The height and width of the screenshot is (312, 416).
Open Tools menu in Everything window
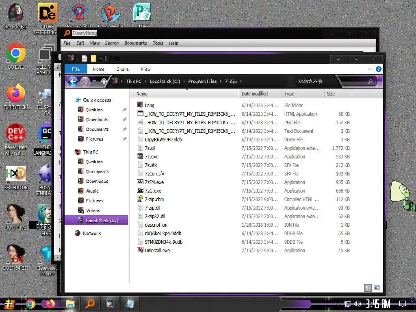coord(158,43)
